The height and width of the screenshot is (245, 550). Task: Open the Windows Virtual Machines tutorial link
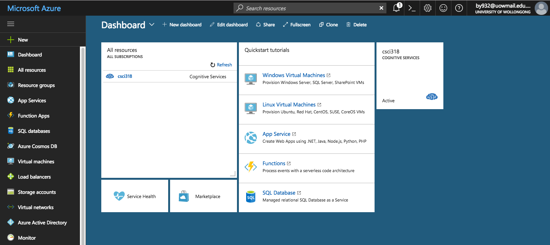pos(294,75)
